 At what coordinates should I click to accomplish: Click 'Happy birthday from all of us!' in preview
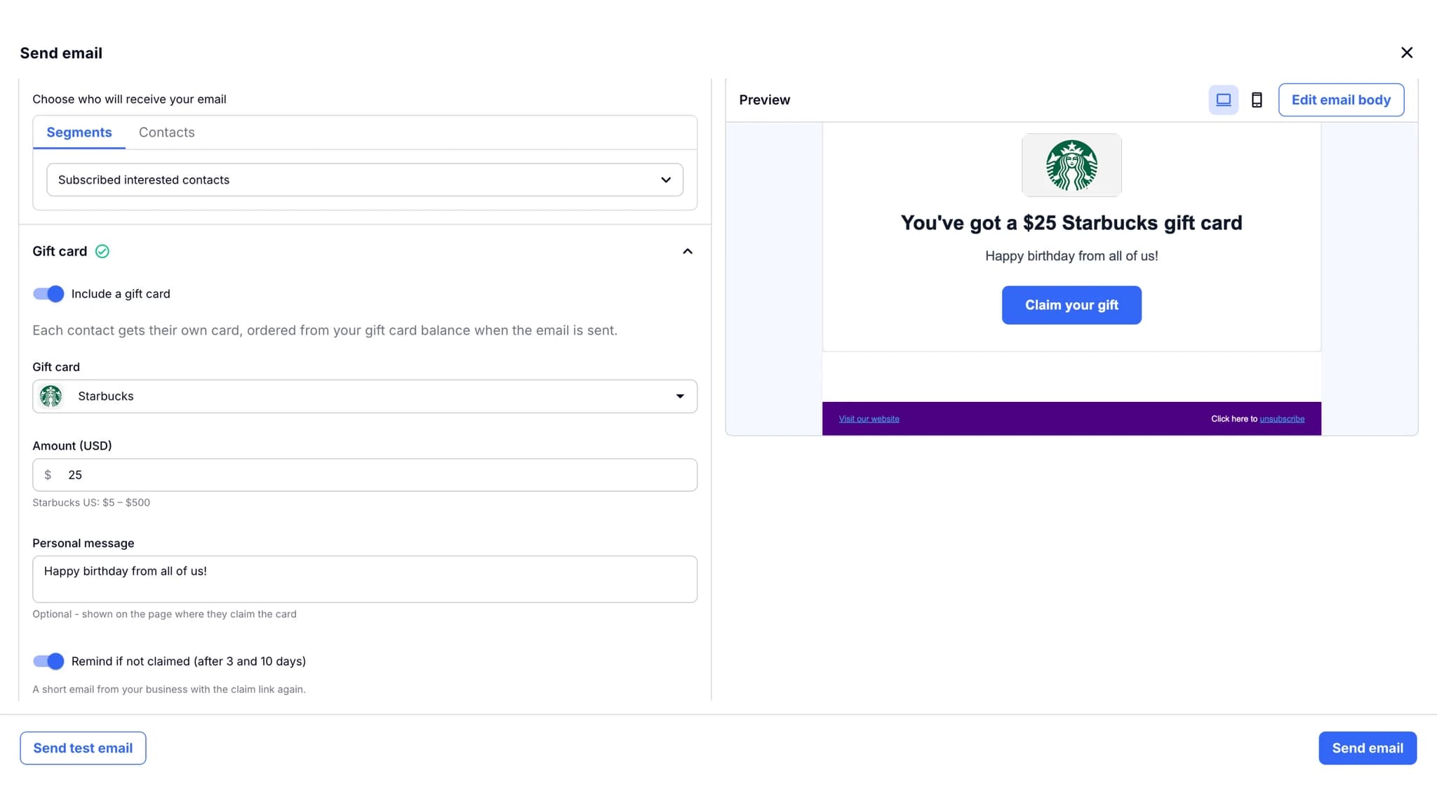tap(1071, 256)
